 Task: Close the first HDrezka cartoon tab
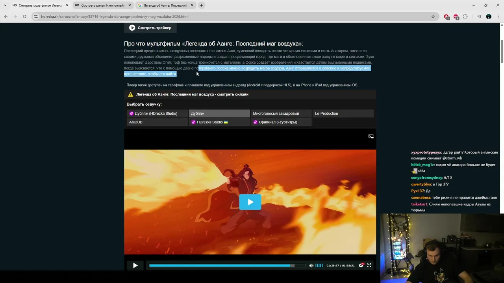67,6
